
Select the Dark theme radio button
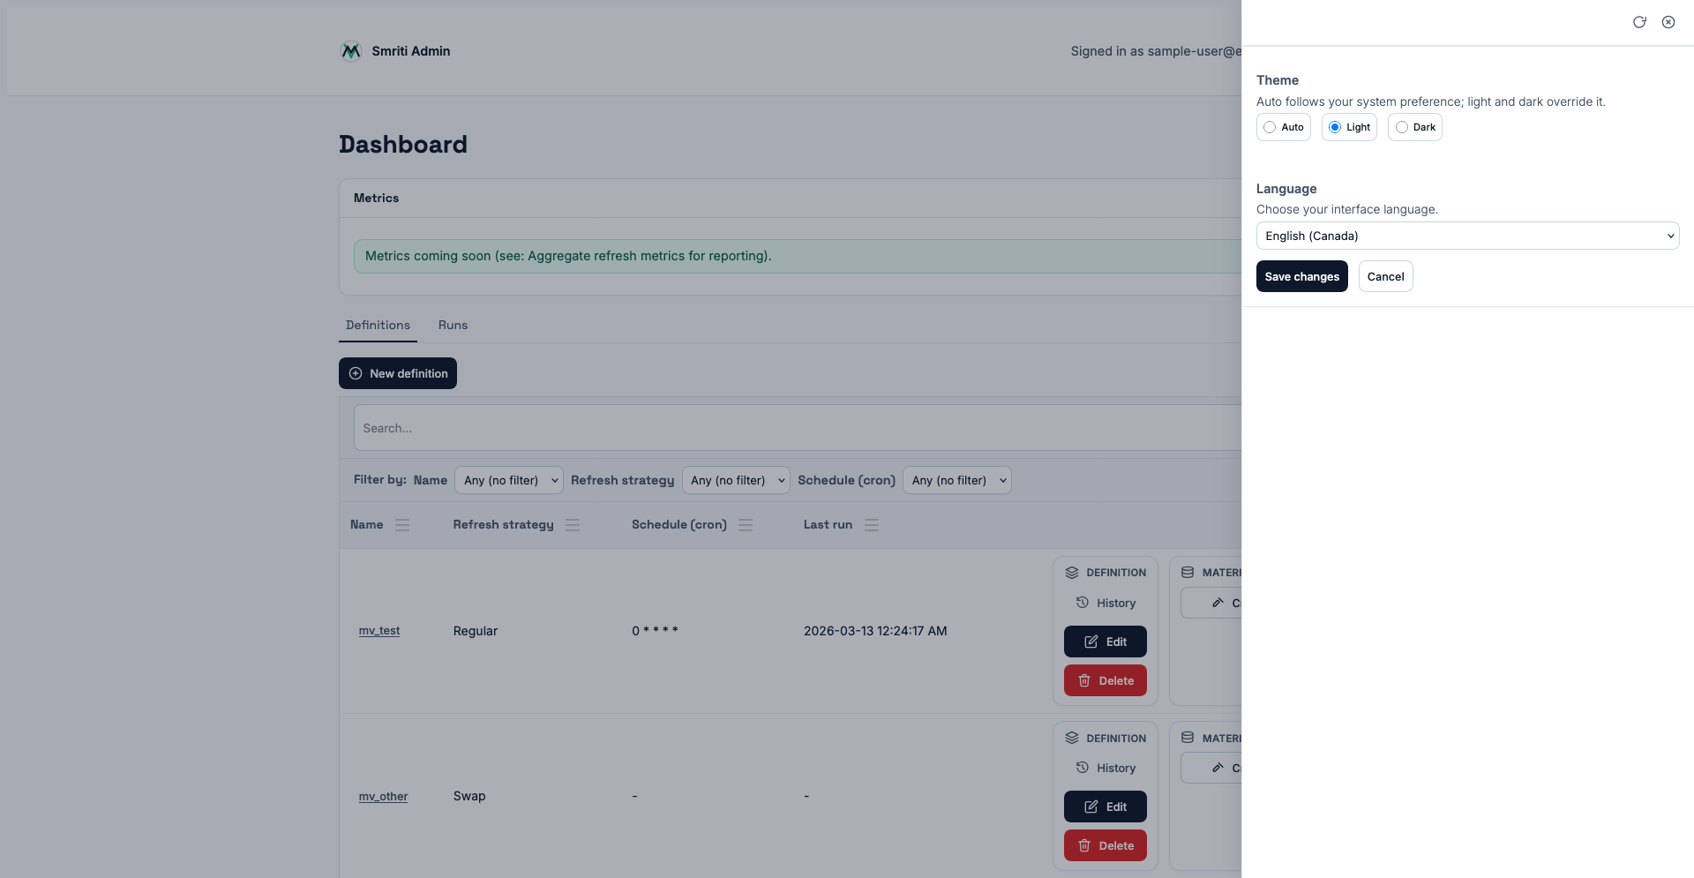[1402, 127]
